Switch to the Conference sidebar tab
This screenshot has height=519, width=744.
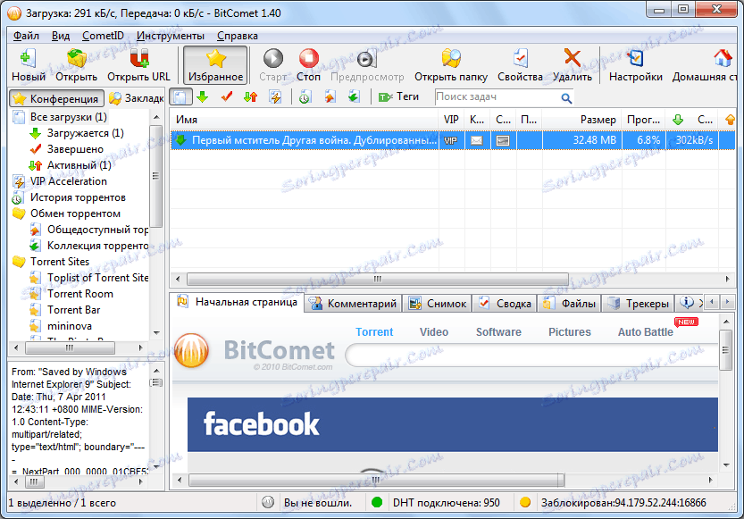(56, 98)
